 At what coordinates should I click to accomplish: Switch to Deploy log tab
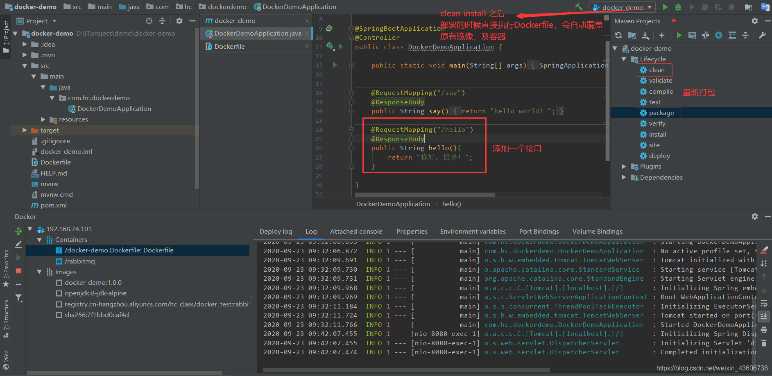click(276, 232)
